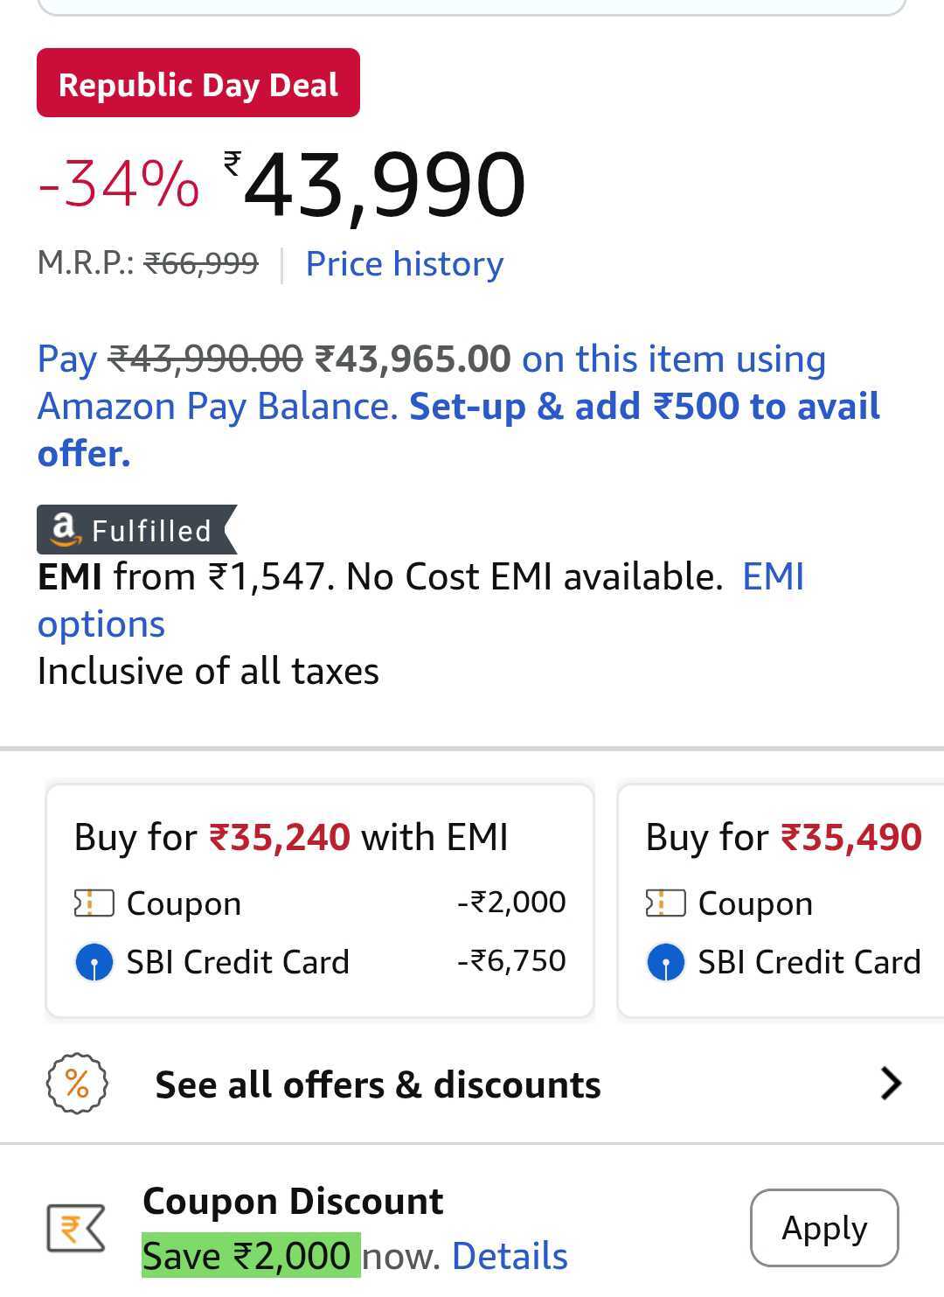Open the Amazon Pay Balance set-up offer link

click(643, 407)
